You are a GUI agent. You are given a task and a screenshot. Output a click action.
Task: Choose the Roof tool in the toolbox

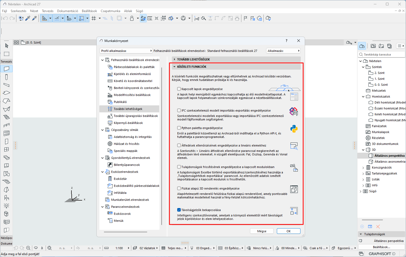[x=7, y=101]
